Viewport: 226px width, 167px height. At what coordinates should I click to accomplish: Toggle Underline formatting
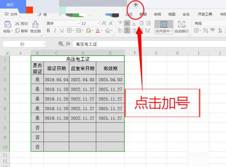(x=62, y=31)
